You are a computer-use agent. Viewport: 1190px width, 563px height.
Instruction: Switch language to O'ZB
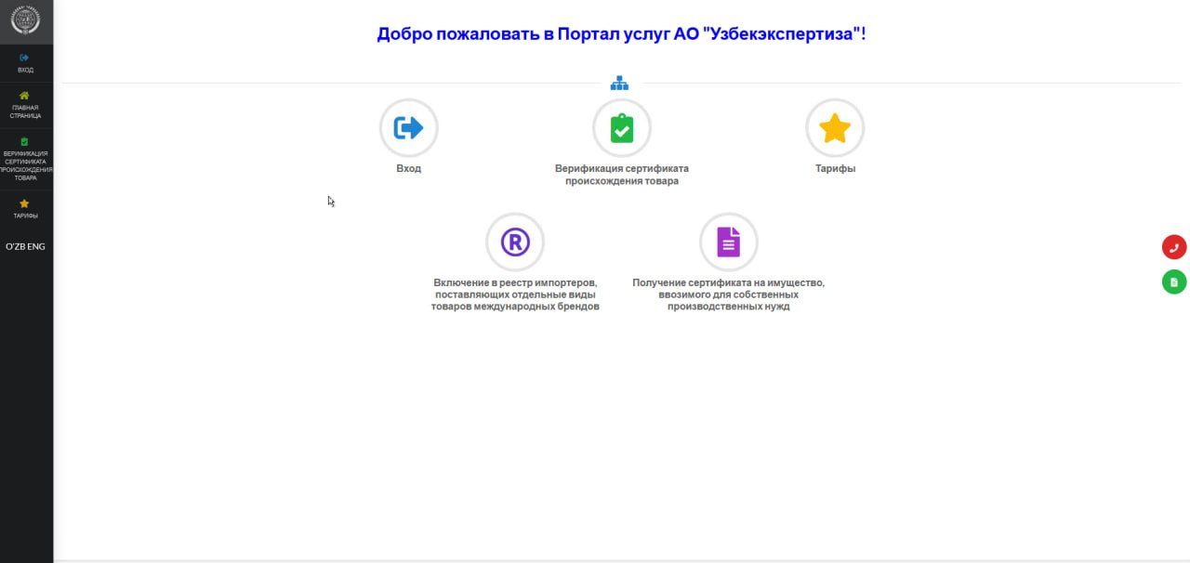16,246
